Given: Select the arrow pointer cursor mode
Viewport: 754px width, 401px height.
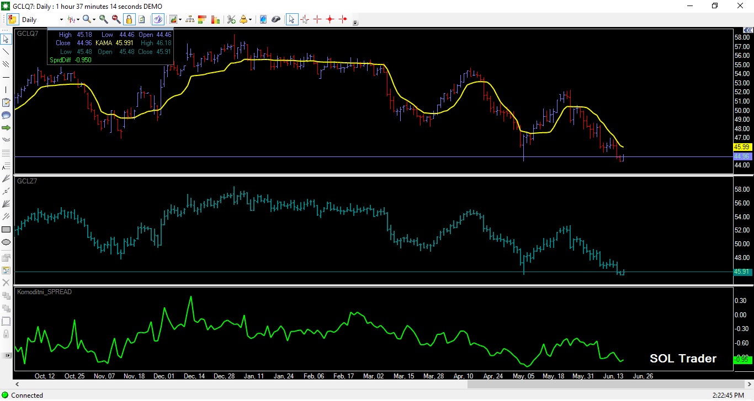Looking at the screenshot, I should (291, 19).
